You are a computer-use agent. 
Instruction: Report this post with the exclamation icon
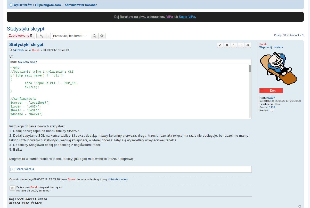pyautogui.click(x=234, y=45)
